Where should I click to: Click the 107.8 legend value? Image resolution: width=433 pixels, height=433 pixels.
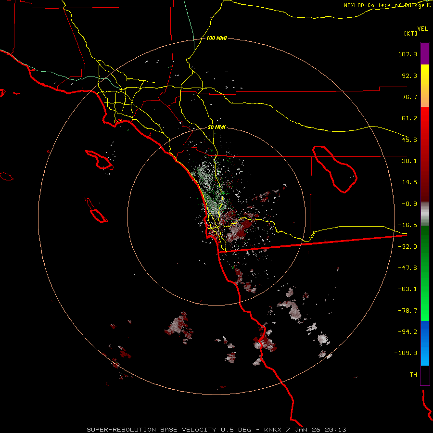point(408,54)
